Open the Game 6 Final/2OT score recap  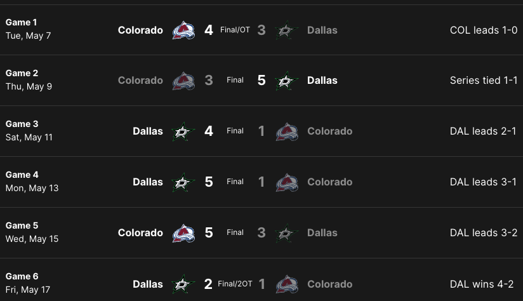click(x=235, y=284)
